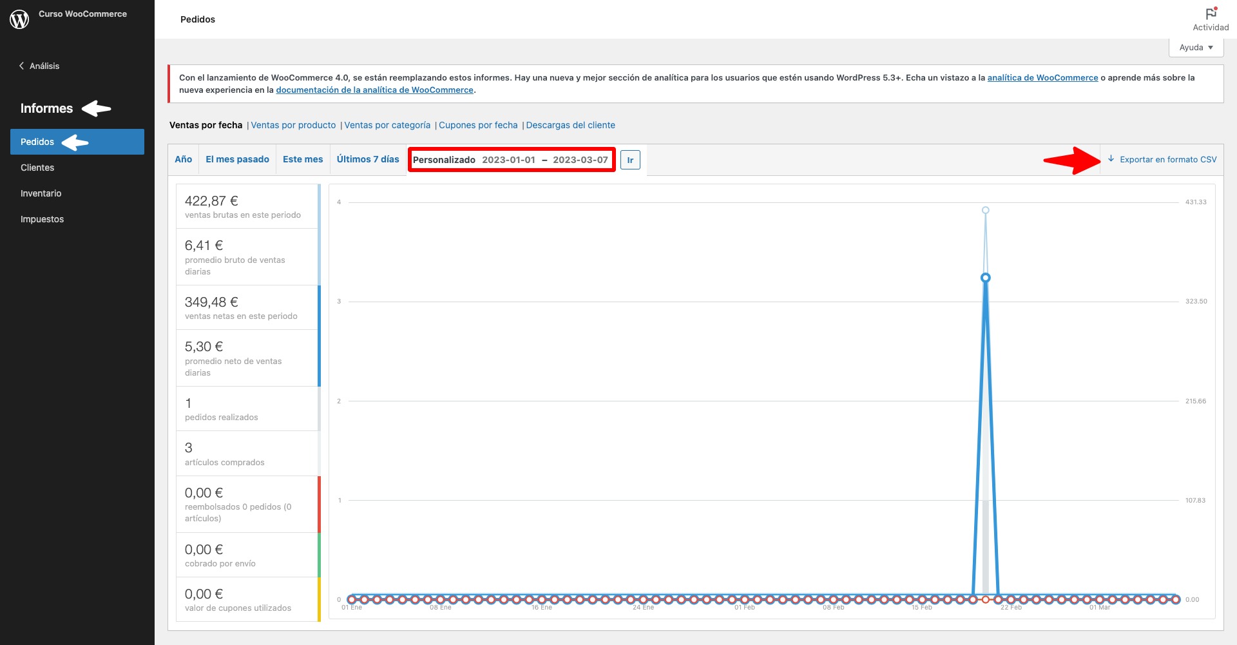
Task: Select El mes pasado range tab
Action: click(x=237, y=159)
